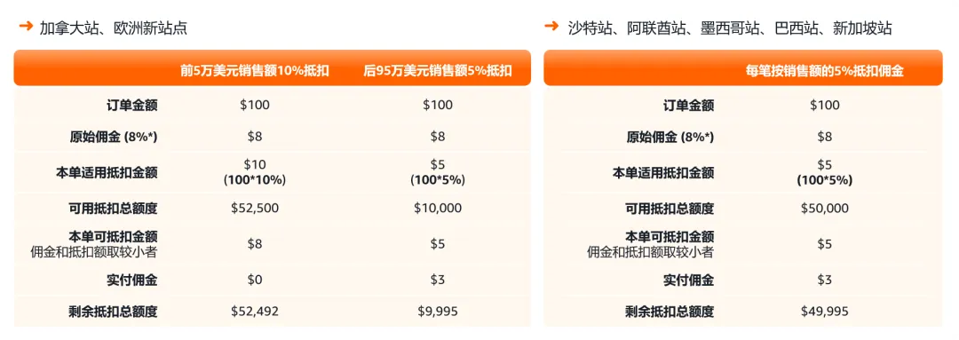The height and width of the screenshot is (340, 959).
Task: Click column header 前5万美元销售额10%抵扣
Action: point(255,71)
